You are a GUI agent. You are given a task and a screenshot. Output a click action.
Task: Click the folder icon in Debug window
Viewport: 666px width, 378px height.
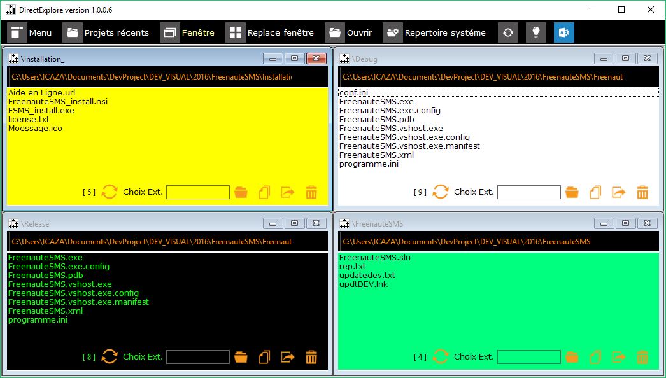click(572, 192)
